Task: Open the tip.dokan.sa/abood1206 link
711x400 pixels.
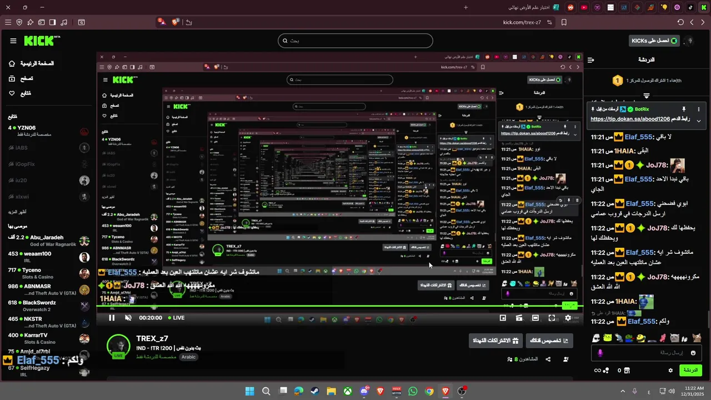Action: pos(630,119)
